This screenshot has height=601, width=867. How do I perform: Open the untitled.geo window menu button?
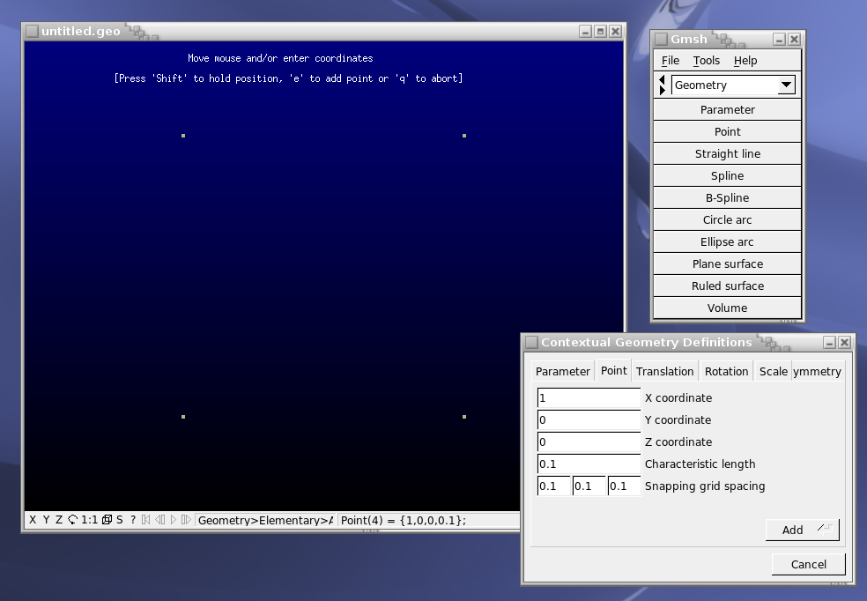(x=32, y=31)
